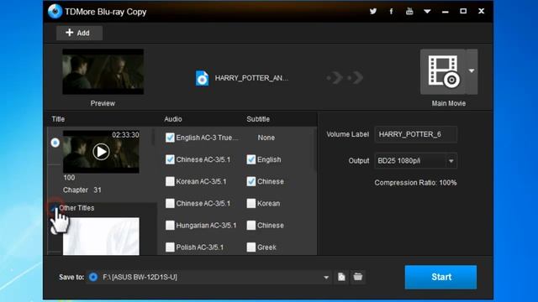This screenshot has height=302, width=538.
Task: Click the Audio column header
Action: (173, 119)
